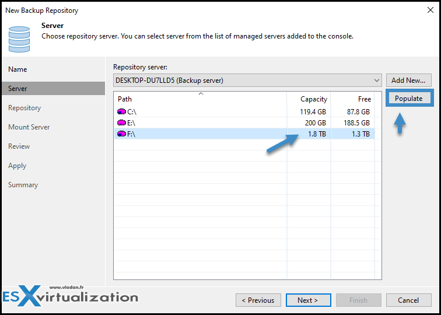Click the Add New... button
Viewport: 441px width, 315px height.
click(x=409, y=80)
